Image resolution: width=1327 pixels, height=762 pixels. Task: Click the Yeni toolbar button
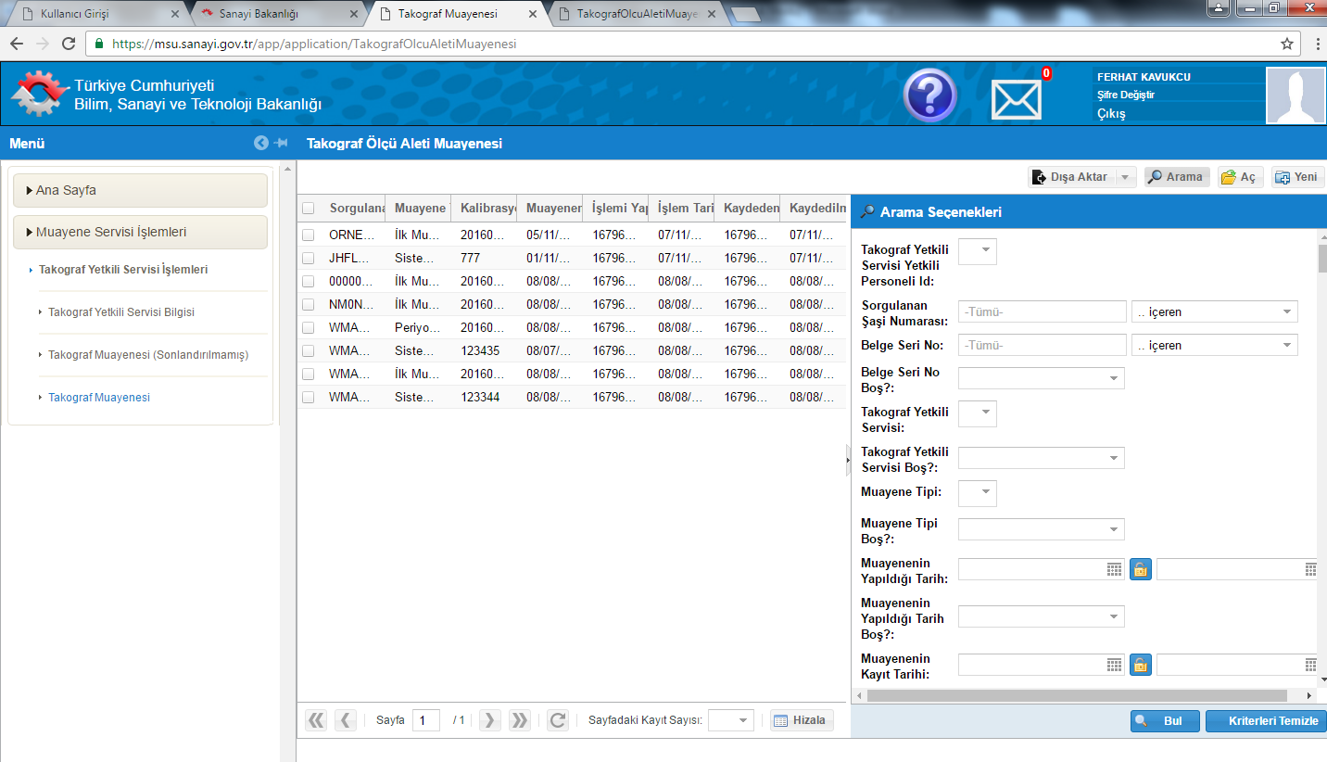pos(1297,177)
